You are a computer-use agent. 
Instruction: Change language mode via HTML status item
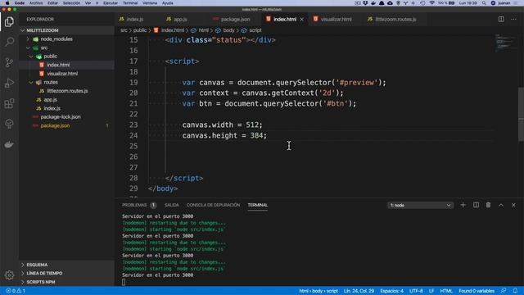[x=446, y=291]
